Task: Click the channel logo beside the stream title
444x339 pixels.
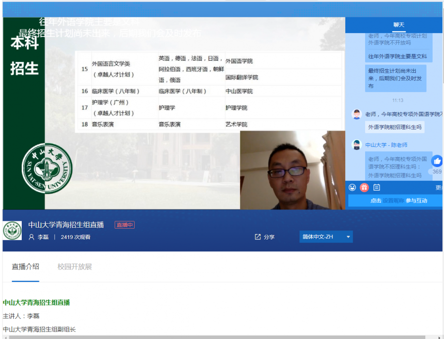Action: [12, 231]
